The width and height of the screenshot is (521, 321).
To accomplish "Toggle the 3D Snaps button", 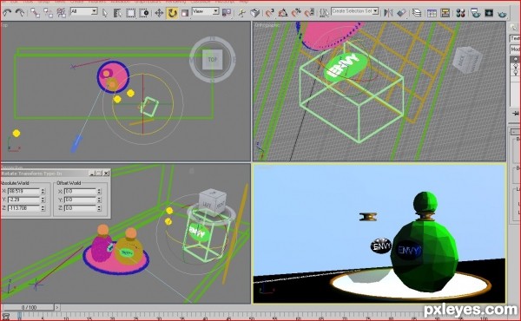I will click(x=270, y=13).
